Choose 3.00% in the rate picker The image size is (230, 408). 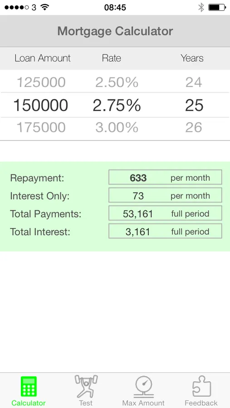tap(117, 127)
